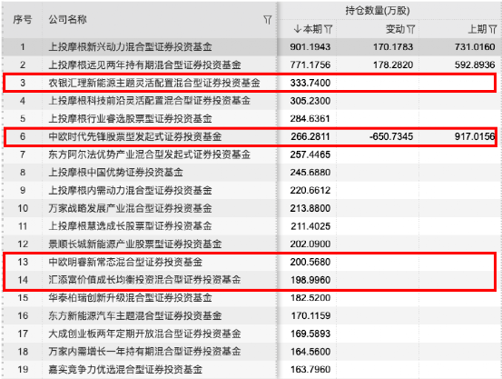The image size is (502, 379).
Task: Open filter for 公司名称 column
Action: click(x=267, y=20)
